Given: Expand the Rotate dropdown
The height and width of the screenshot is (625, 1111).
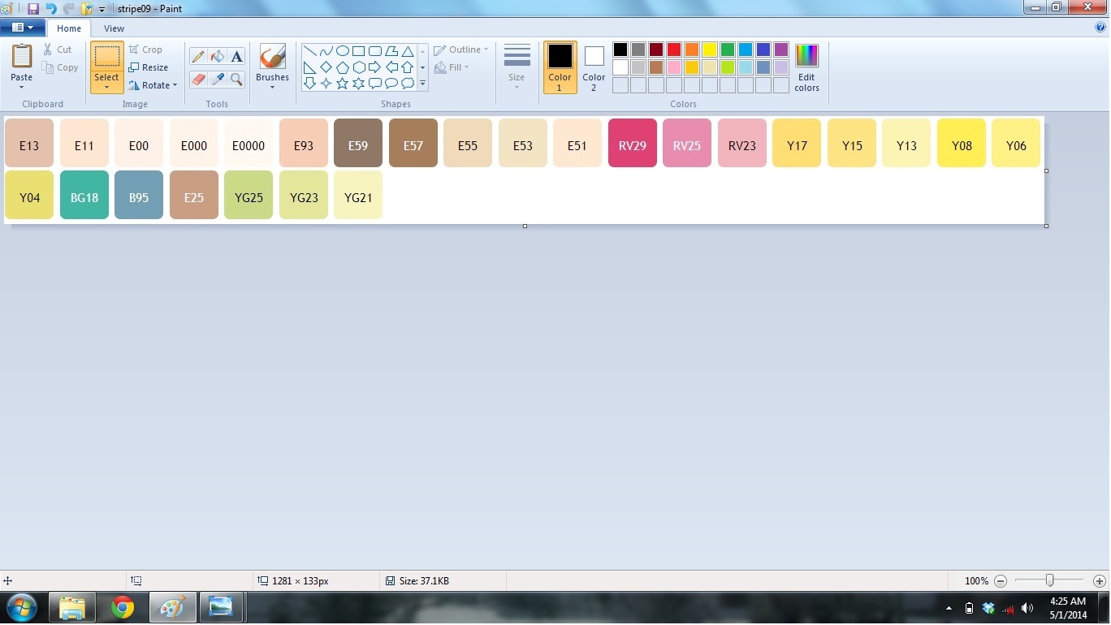Looking at the screenshot, I should [153, 85].
